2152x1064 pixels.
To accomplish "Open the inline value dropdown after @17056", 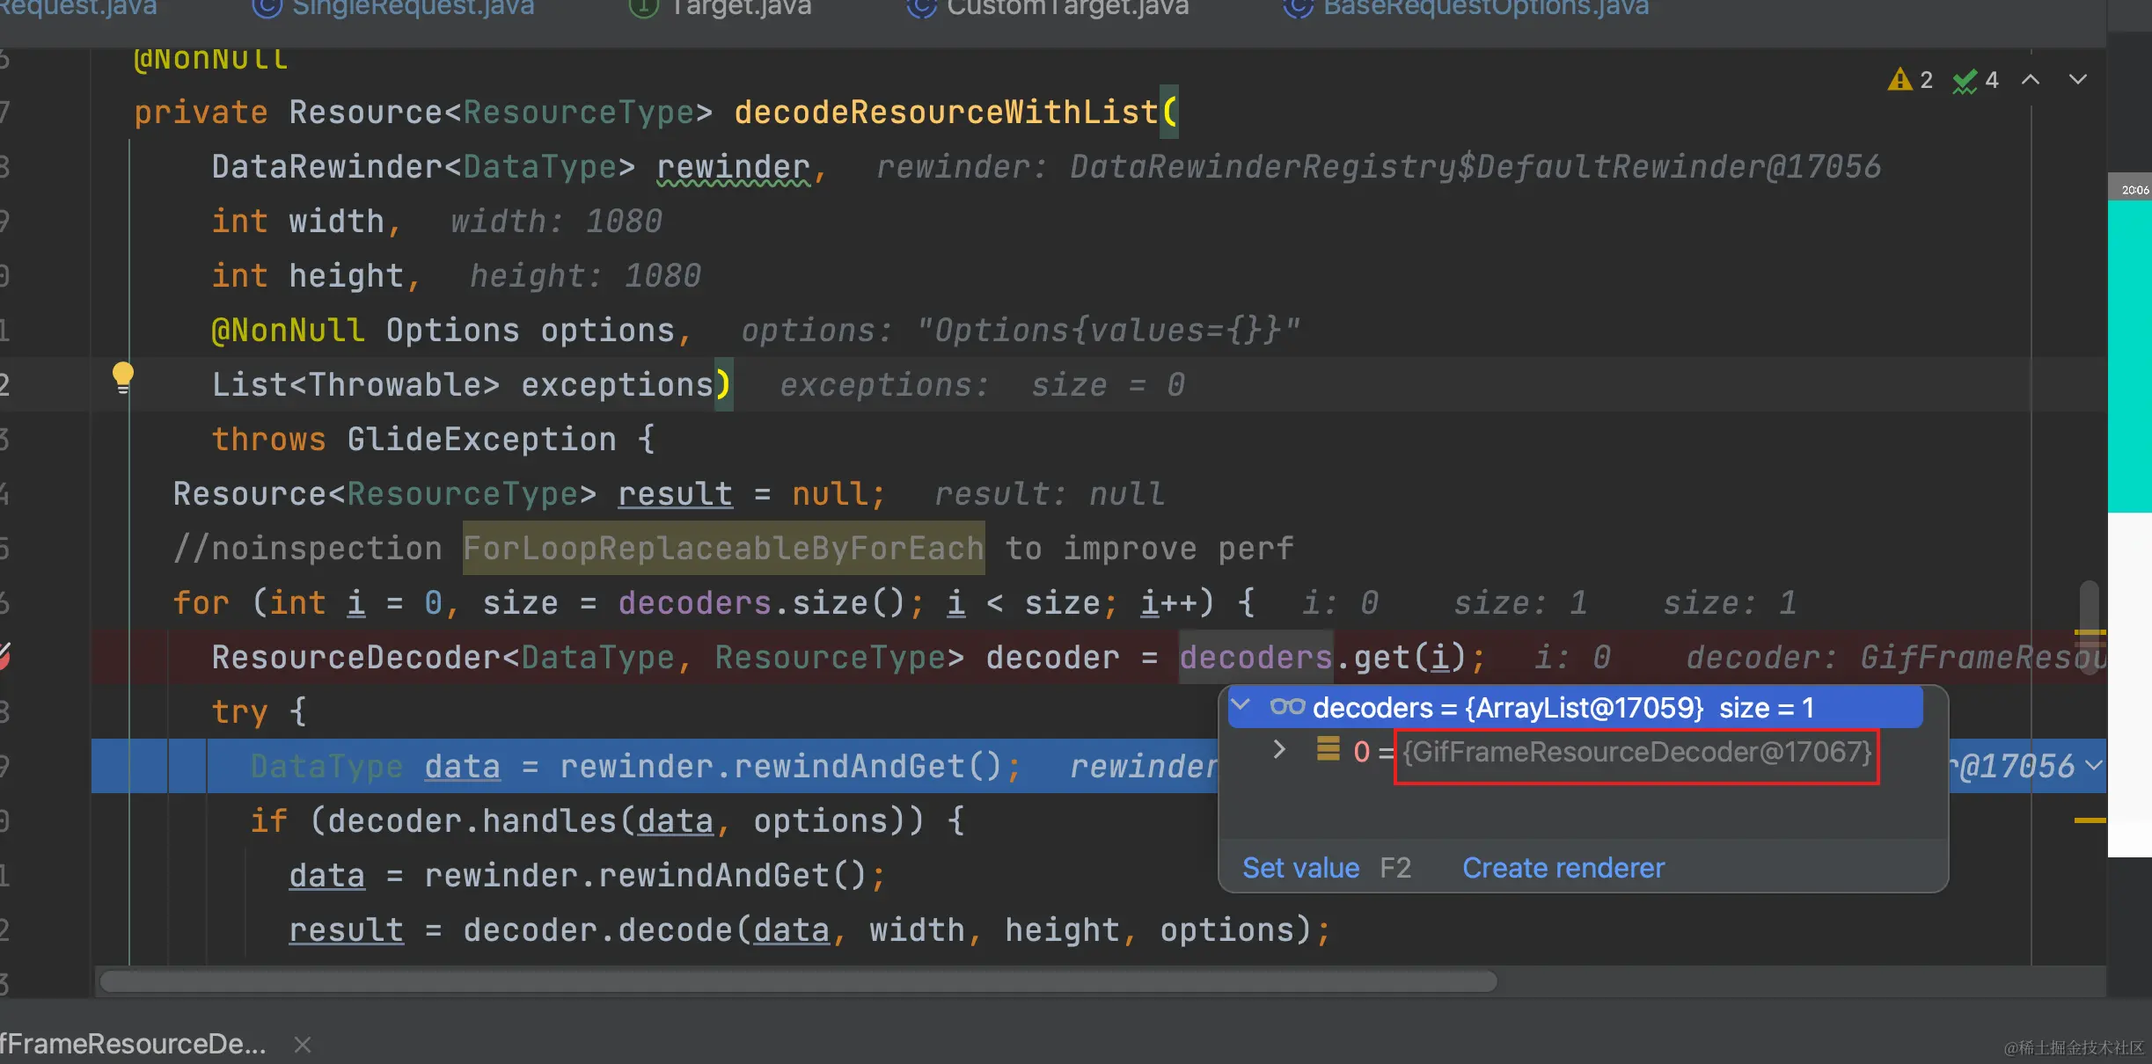I will point(2094,766).
